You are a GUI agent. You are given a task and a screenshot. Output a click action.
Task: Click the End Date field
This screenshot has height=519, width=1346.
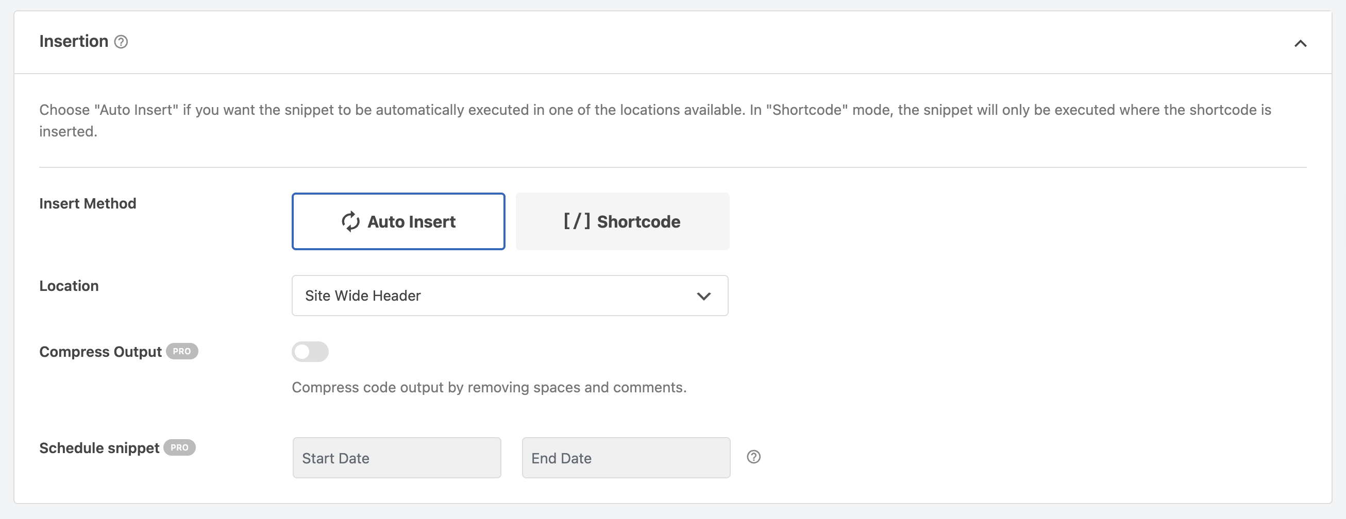[626, 458]
